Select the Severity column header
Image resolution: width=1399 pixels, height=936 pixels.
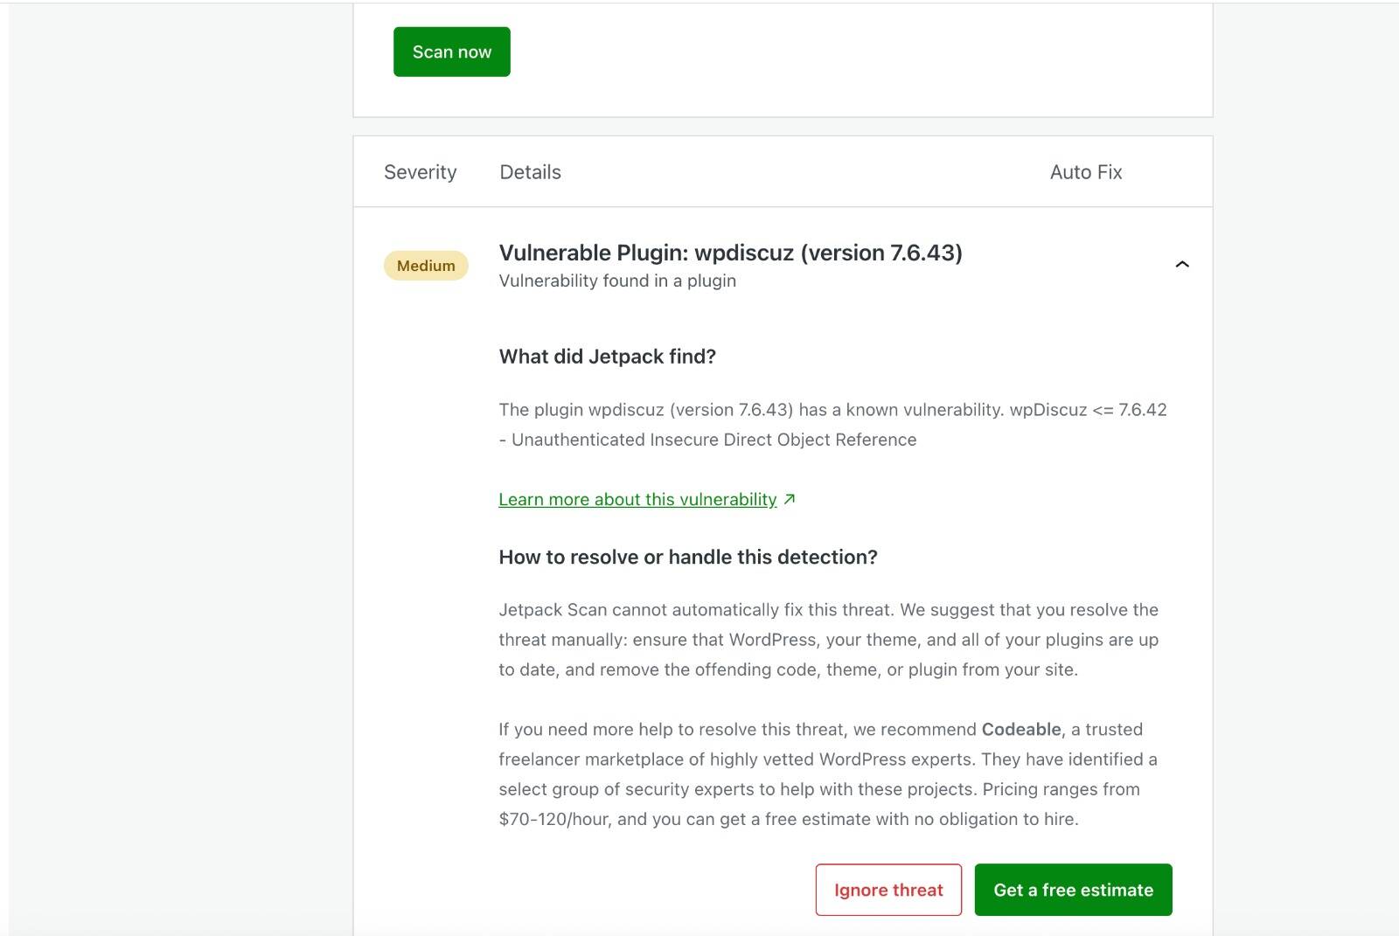pyautogui.click(x=420, y=172)
